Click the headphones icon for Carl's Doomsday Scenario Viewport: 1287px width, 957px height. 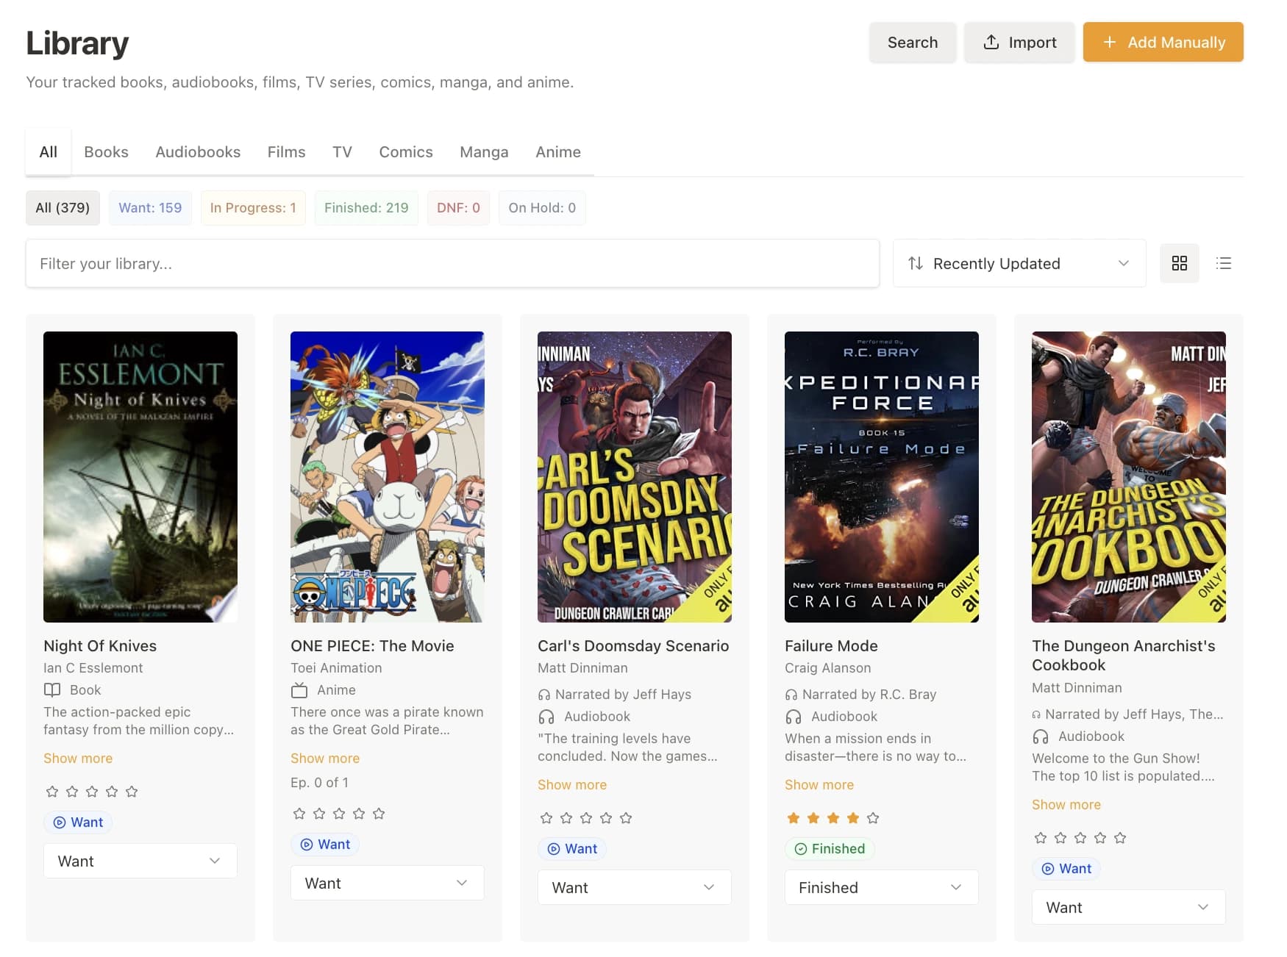pos(545,694)
